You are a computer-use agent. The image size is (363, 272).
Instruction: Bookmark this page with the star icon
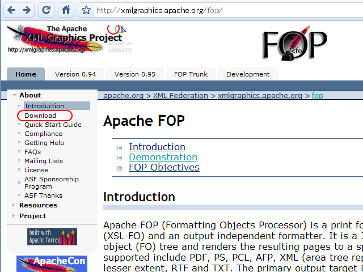tap(86, 10)
